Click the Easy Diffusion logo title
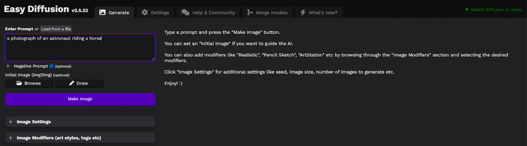Image resolution: width=527 pixels, height=146 pixels. click(x=37, y=9)
